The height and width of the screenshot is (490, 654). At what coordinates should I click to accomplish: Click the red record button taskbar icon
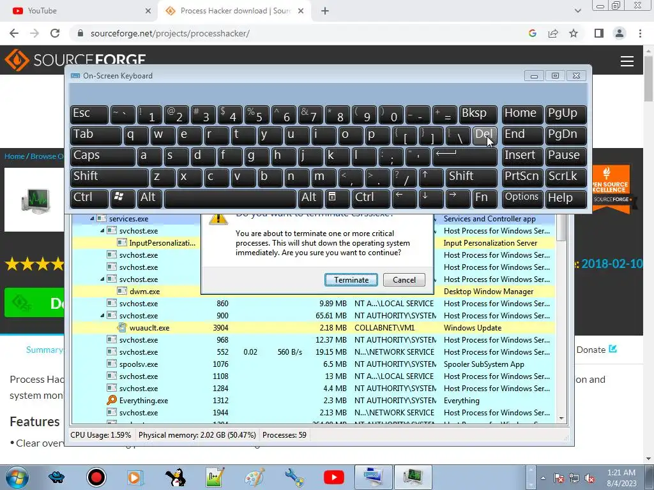point(96,477)
